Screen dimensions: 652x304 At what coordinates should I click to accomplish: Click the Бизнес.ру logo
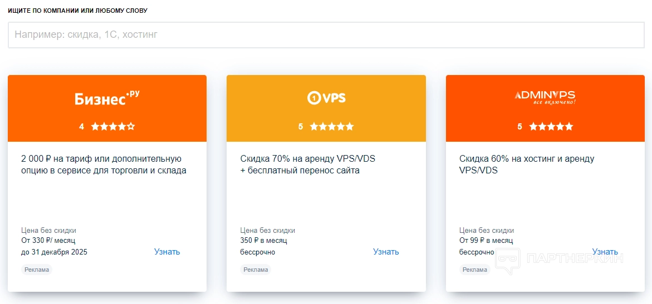coord(107,98)
